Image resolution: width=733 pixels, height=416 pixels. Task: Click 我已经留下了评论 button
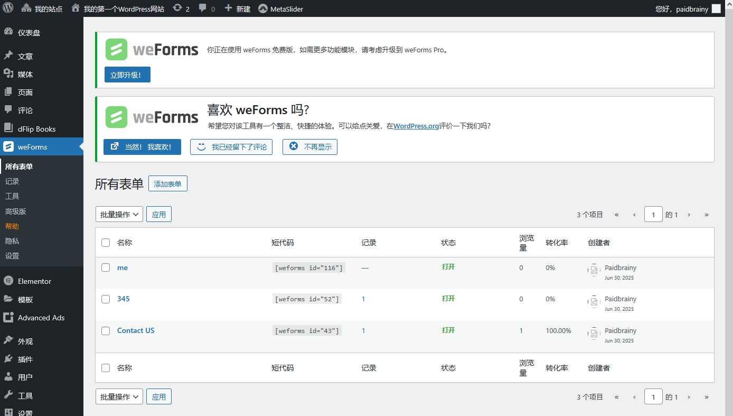pyautogui.click(x=231, y=147)
